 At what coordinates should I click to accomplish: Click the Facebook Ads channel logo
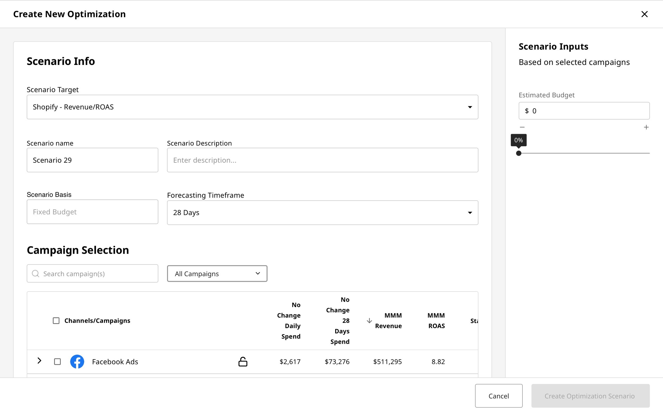(x=77, y=362)
